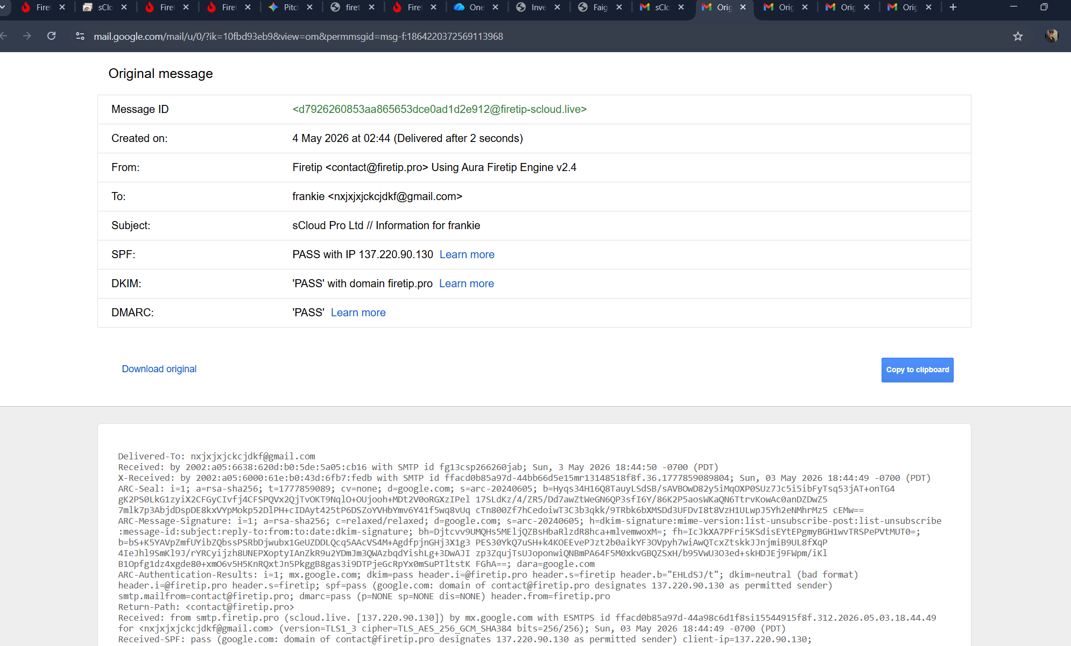Switch to the Faig tab
Image resolution: width=1071 pixels, height=646 pixels.
coord(594,8)
